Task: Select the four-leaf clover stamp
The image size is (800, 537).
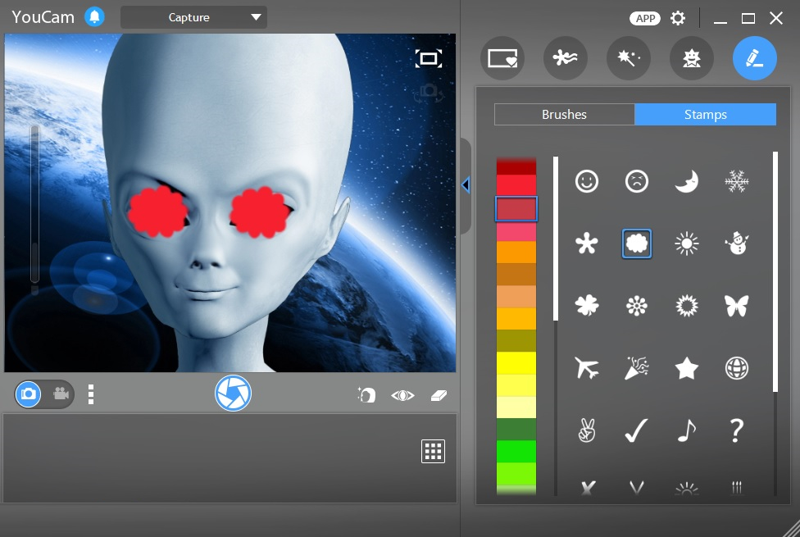Action: [586, 306]
